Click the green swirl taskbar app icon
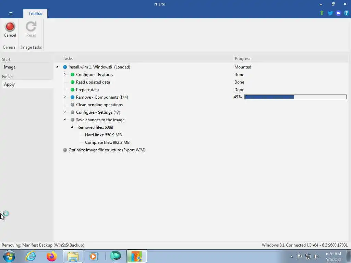Screen dimensions: 351x263 (116, 256)
